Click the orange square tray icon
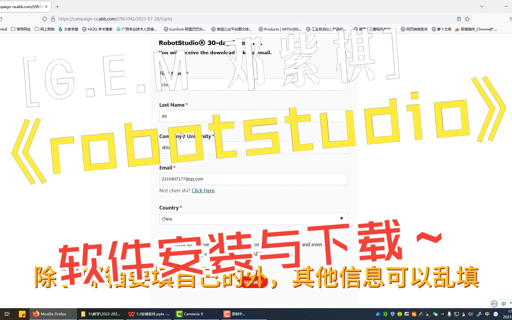Viewport: 512px width, 320px height. [414, 314]
